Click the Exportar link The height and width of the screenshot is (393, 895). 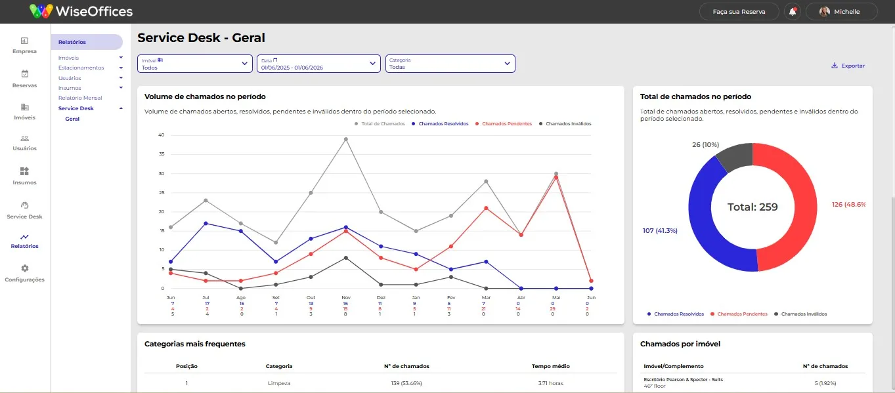(x=848, y=66)
